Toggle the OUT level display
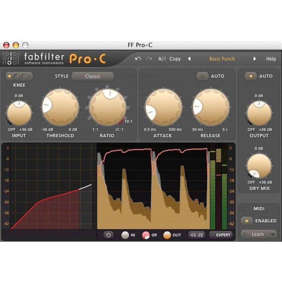This screenshot has height=282, width=282. pyautogui.click(x=167, y=235)
